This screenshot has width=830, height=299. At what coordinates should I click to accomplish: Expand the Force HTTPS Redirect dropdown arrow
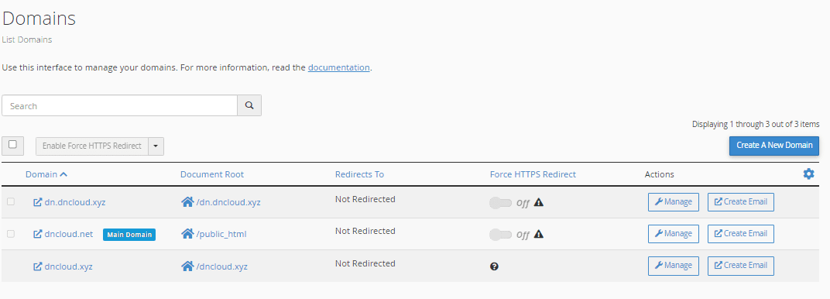tap(156, 146)
